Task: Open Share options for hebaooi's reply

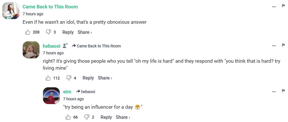Action: (x=105, y=78)
